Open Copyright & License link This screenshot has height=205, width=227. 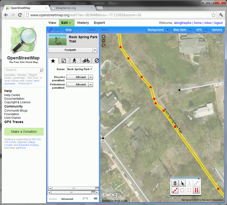[17, 102]
